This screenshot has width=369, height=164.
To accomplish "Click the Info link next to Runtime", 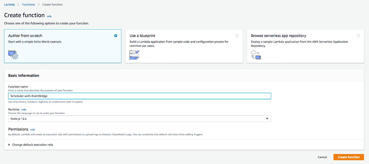I will pos(24,109).
